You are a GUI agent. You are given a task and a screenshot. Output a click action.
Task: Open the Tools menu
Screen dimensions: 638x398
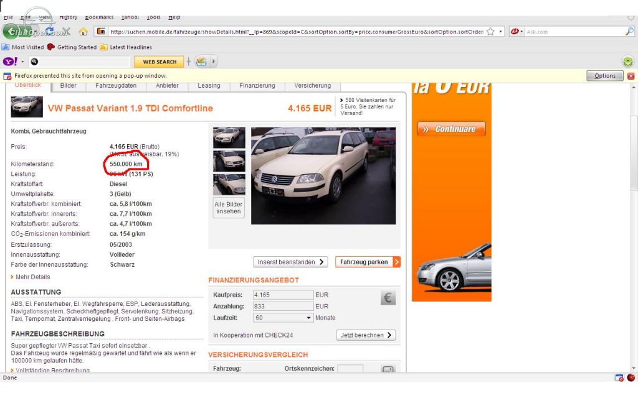pyautogui.click(x=153, y=17)
